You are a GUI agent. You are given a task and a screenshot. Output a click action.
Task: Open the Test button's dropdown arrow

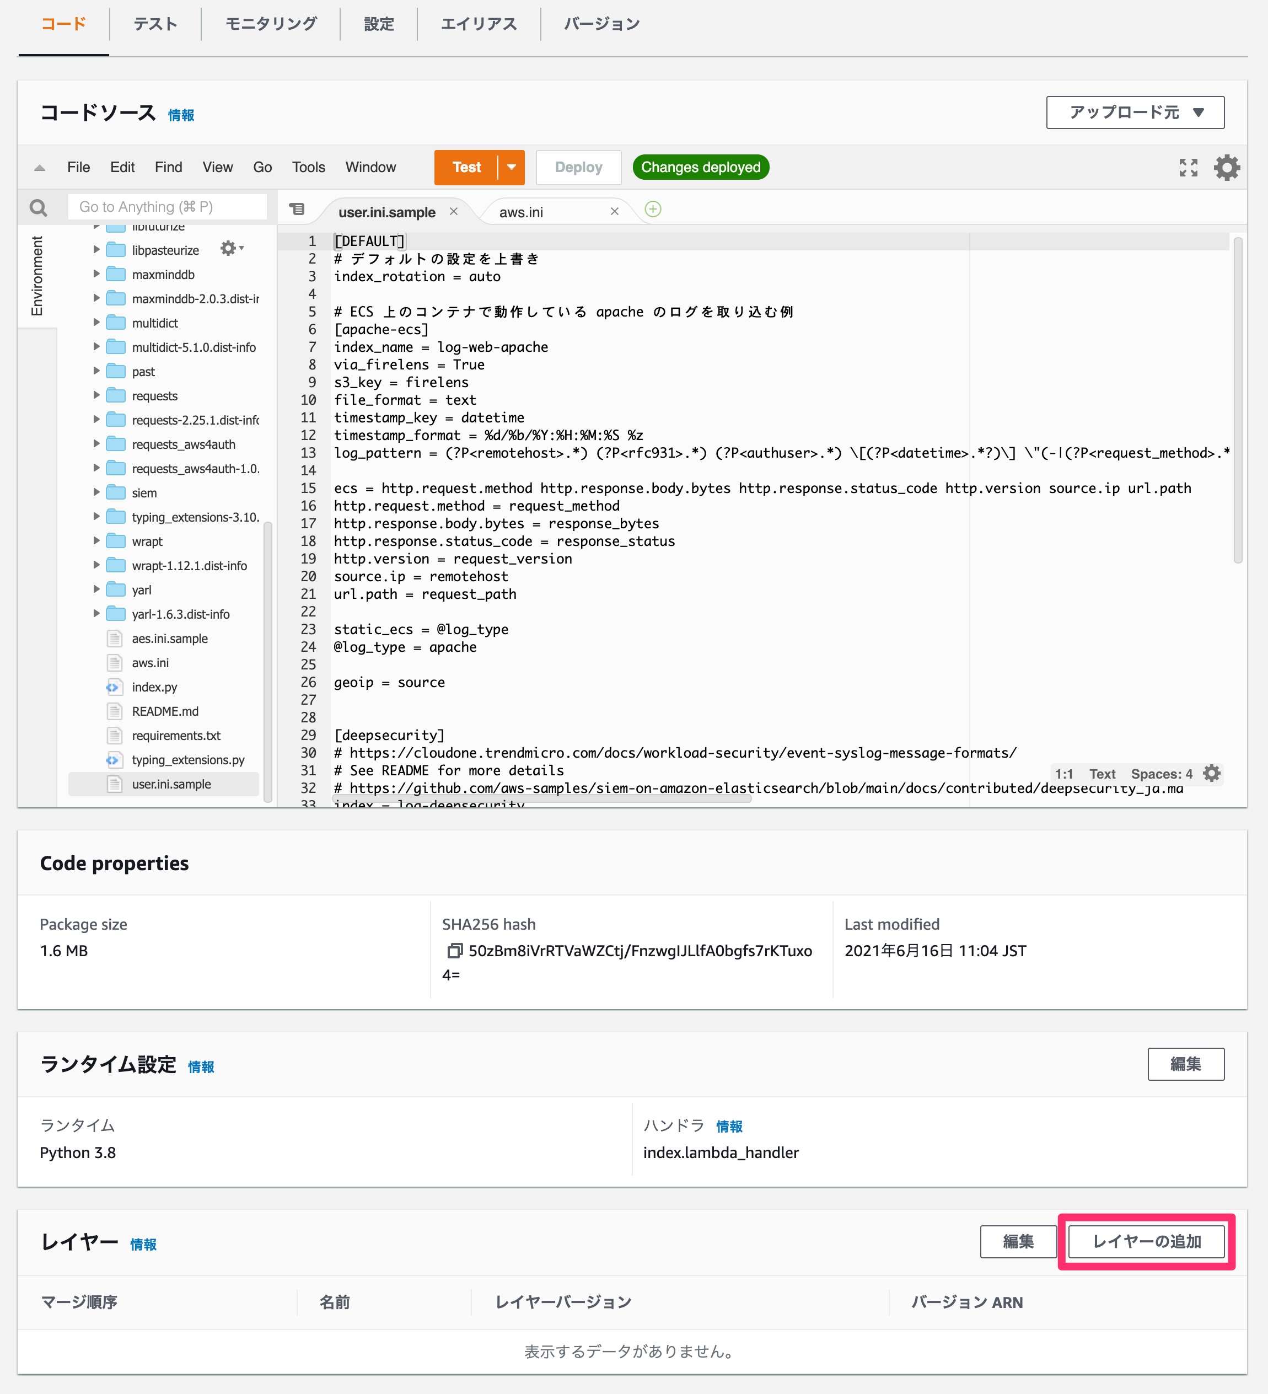[x=512, y=167]
